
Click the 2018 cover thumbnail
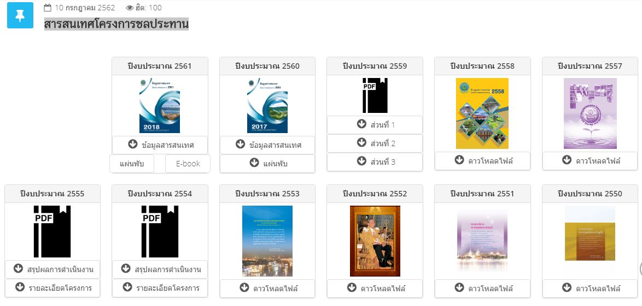160,106
